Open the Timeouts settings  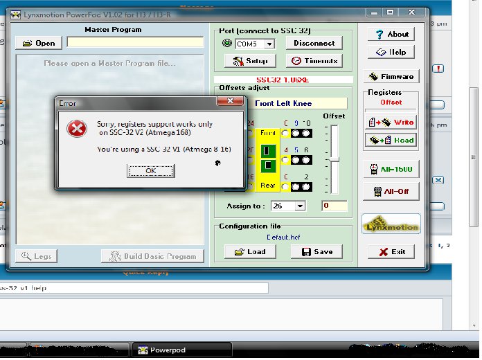[x=314, y=61]
